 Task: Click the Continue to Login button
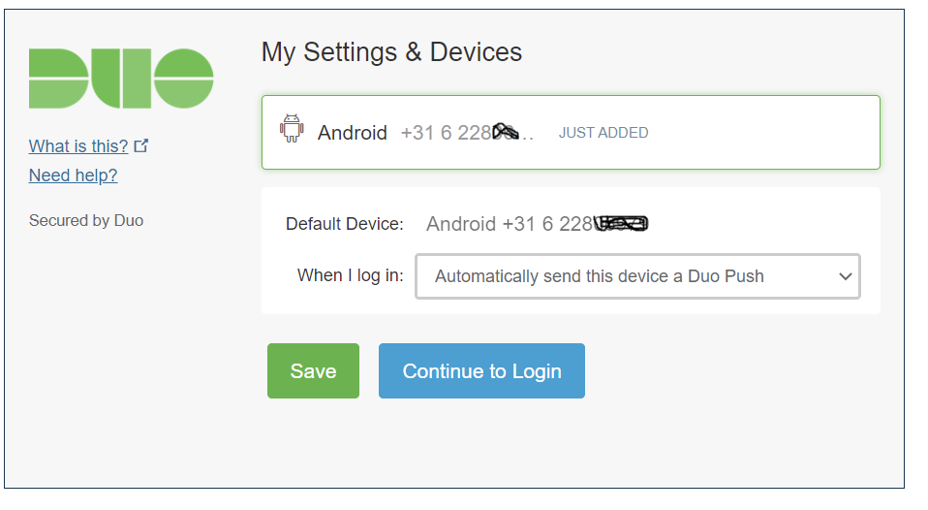click(481, 370)
